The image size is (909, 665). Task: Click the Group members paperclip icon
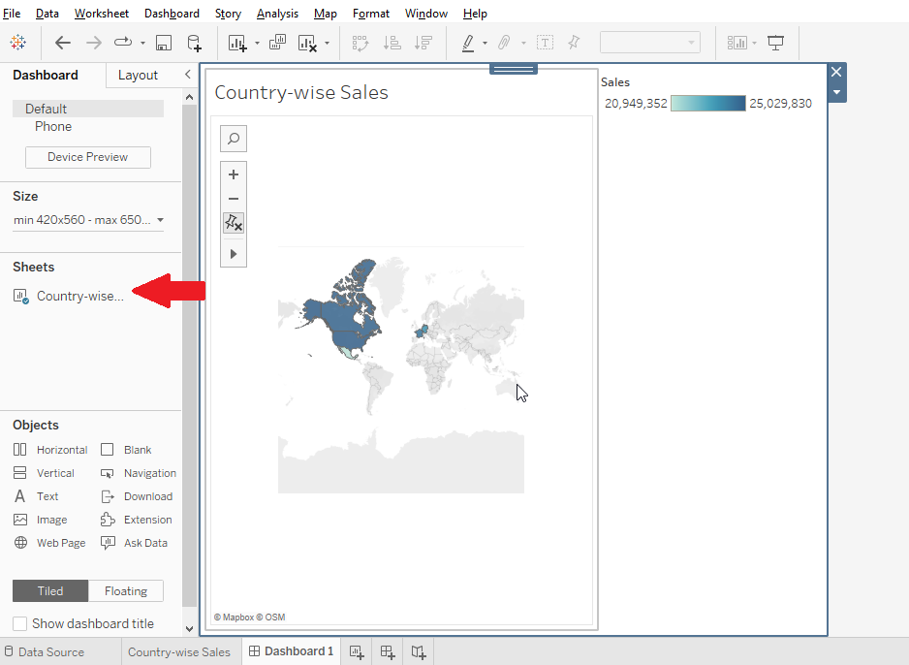[504, 43]
